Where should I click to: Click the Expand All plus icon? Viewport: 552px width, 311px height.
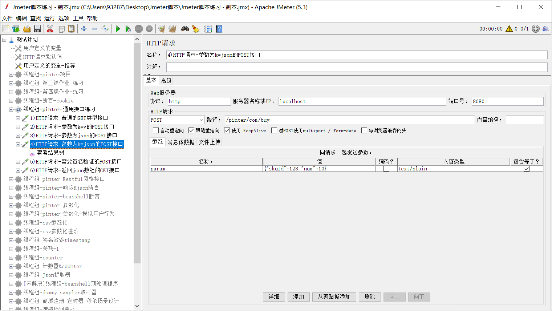(84, 29)
